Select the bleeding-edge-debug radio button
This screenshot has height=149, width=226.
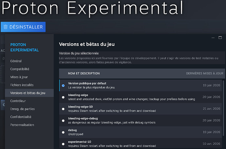63,121
